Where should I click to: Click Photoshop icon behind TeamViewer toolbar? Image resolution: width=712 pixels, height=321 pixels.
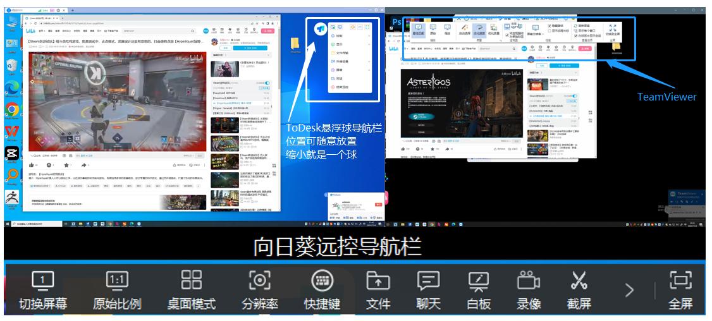click(x=396, y=21)
